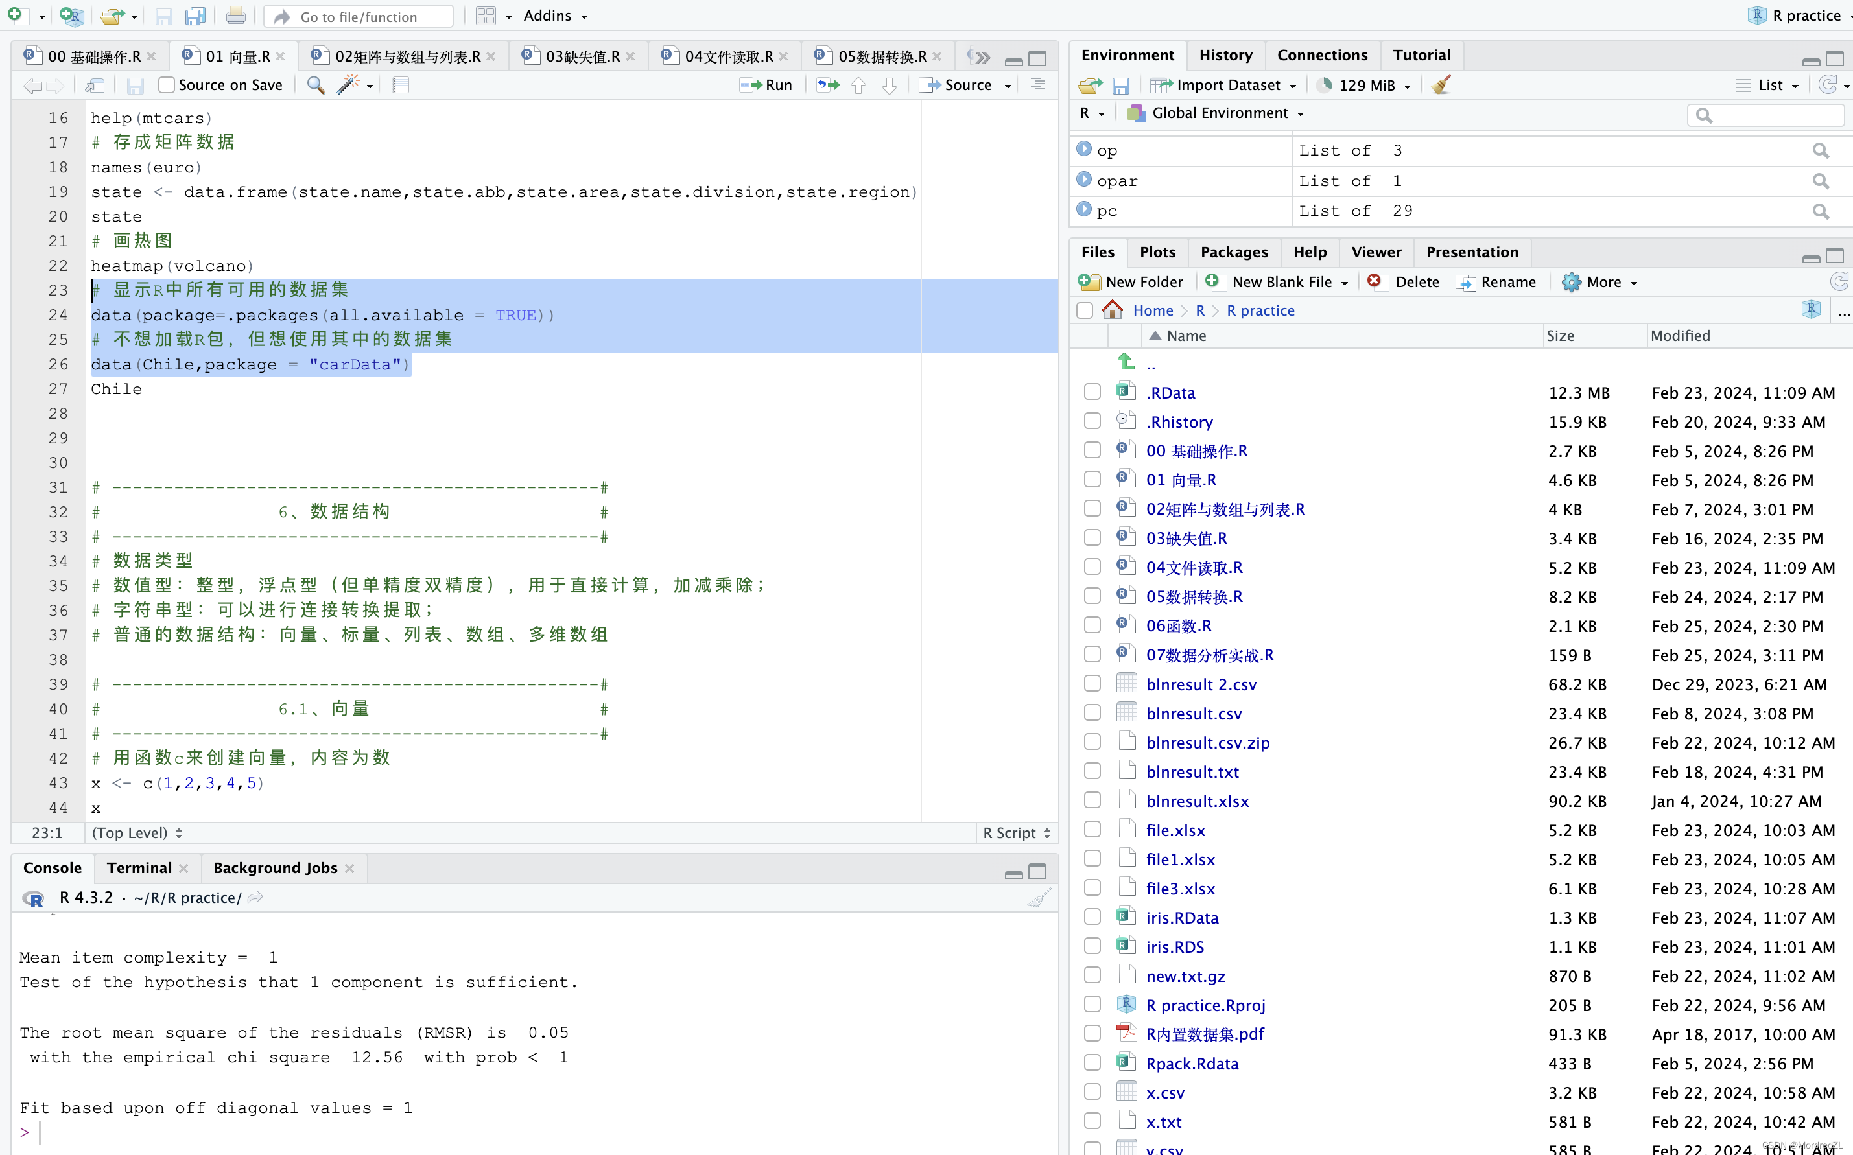Tick the checkbox beside blnresult.csv
The height and width of the screenshot is (1155, 1853).
[1092, 713]
